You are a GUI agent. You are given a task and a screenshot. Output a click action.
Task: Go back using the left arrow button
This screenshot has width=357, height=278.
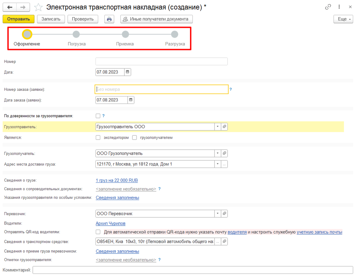coord(10,7)
